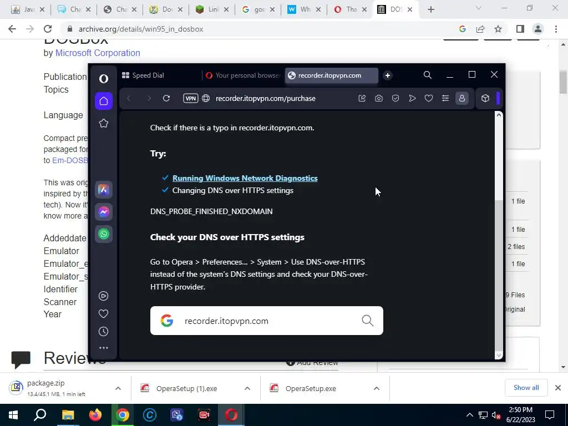Open Messenger in Opera sidebar

104,212
